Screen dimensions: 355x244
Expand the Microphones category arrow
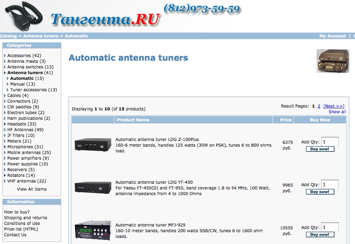click(5, 147)
